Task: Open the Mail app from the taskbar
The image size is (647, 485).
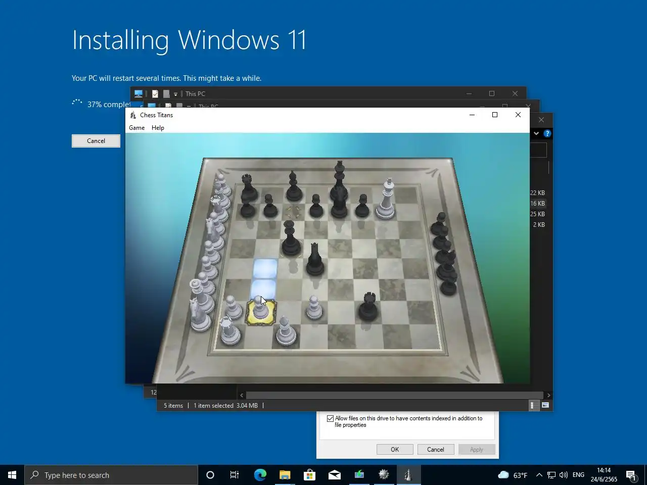Action: pyautogui.click(x=335, y=475)
